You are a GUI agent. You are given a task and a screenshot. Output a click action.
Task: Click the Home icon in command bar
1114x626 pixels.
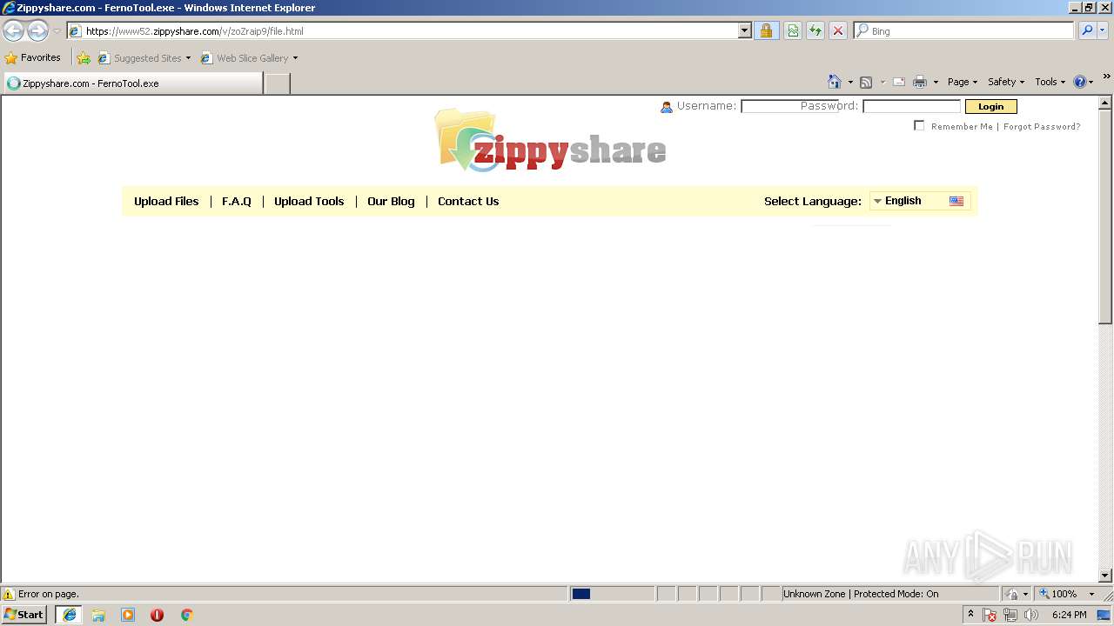click(835, 82)
